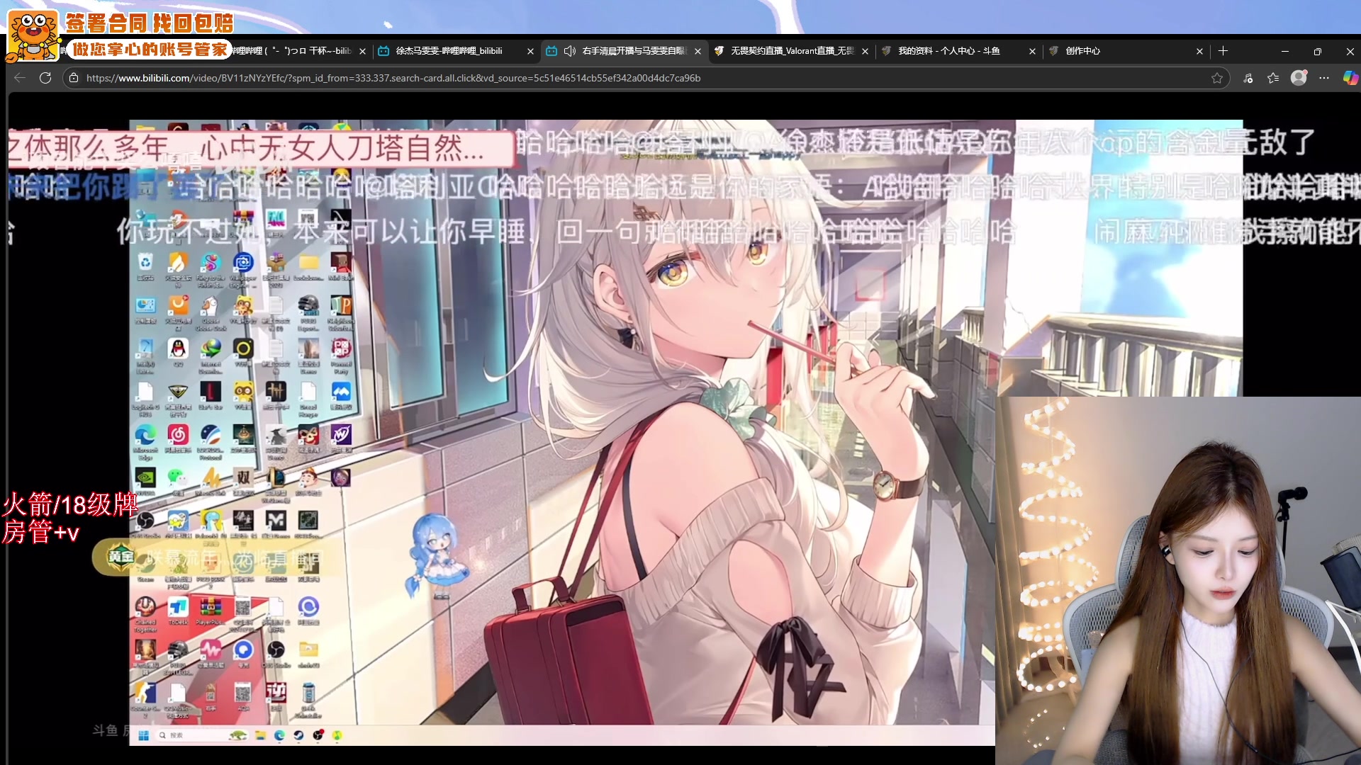Open the Copilot sidebar icon
This screenshot has width=1361, height=765.
tap(1350, 78)
